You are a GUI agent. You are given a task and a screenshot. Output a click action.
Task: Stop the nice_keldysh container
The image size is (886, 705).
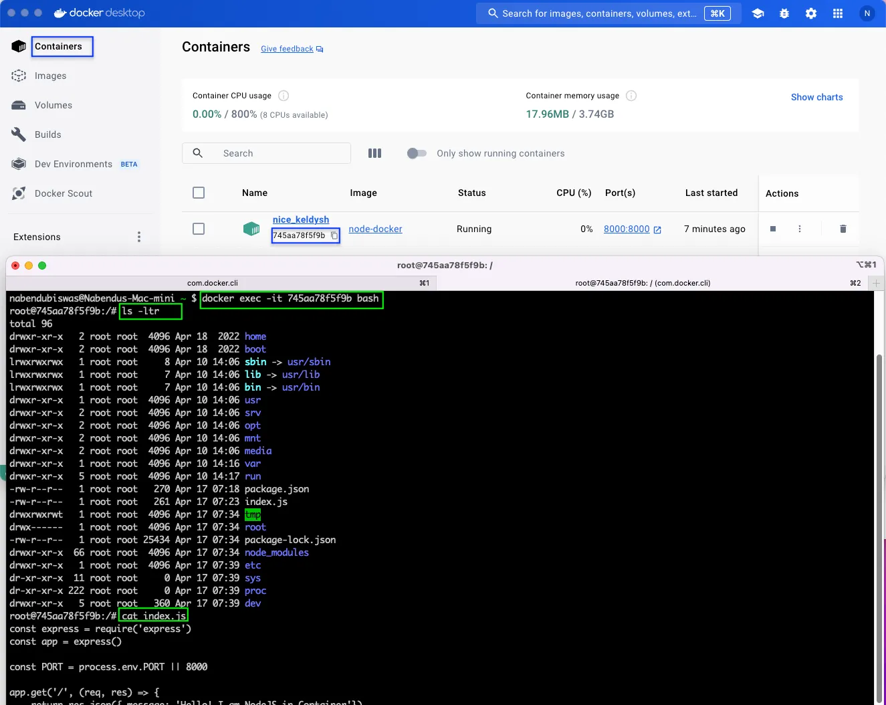(x=773, y=229)
